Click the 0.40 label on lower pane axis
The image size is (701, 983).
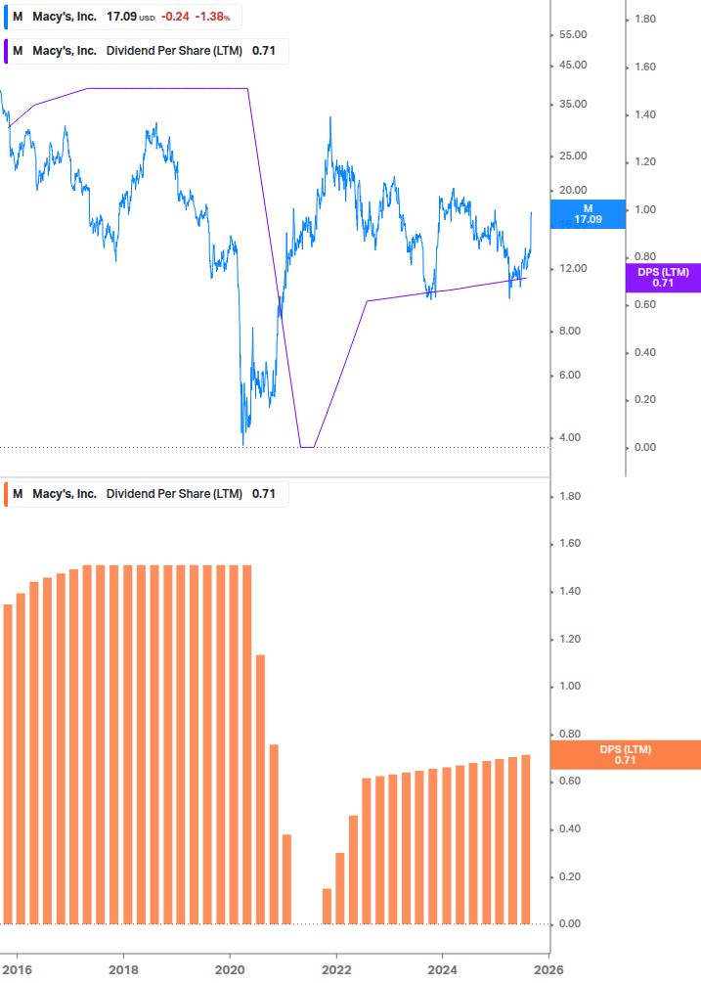[x=570, y=829]
